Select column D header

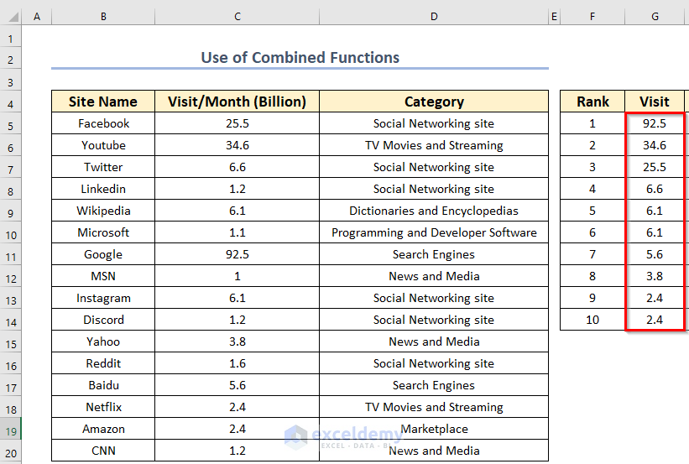pyautogui.click(x=434, y=17)
